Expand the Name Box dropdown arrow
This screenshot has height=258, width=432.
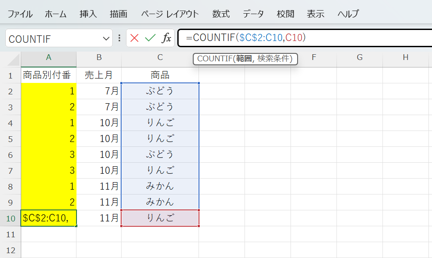click(106, 38)
